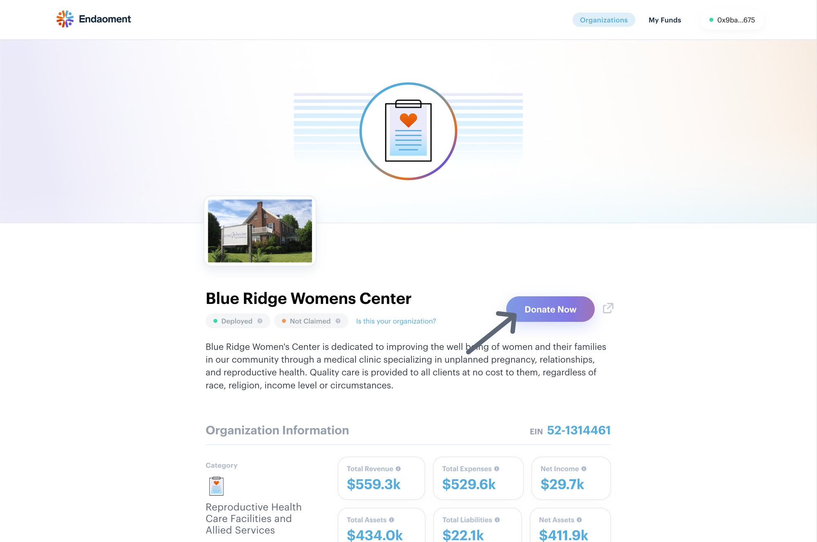
Task: Click the small clipboard category icon
Action: (216, 486)
